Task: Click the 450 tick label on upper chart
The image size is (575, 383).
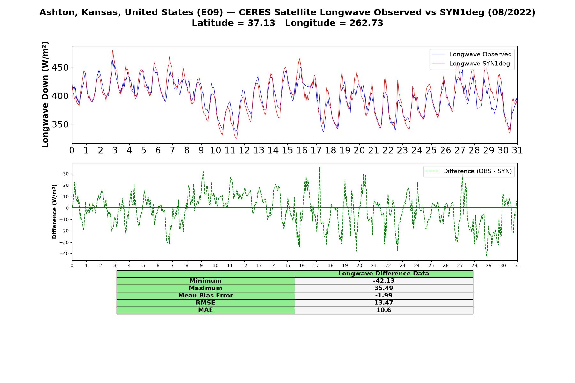Action: click(x=61, y=68)
